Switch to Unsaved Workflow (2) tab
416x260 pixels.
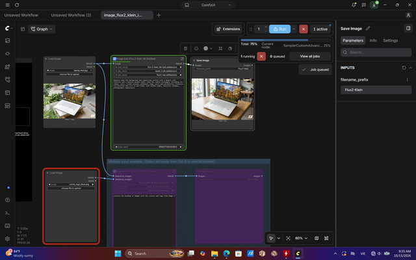(x=71, y=15)
